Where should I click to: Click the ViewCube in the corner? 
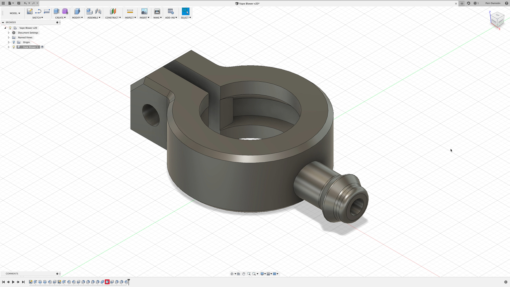[497, 19]
